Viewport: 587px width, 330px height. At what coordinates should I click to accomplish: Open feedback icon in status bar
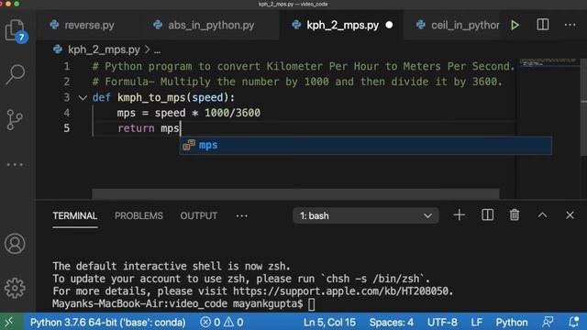tap(548, 322)
